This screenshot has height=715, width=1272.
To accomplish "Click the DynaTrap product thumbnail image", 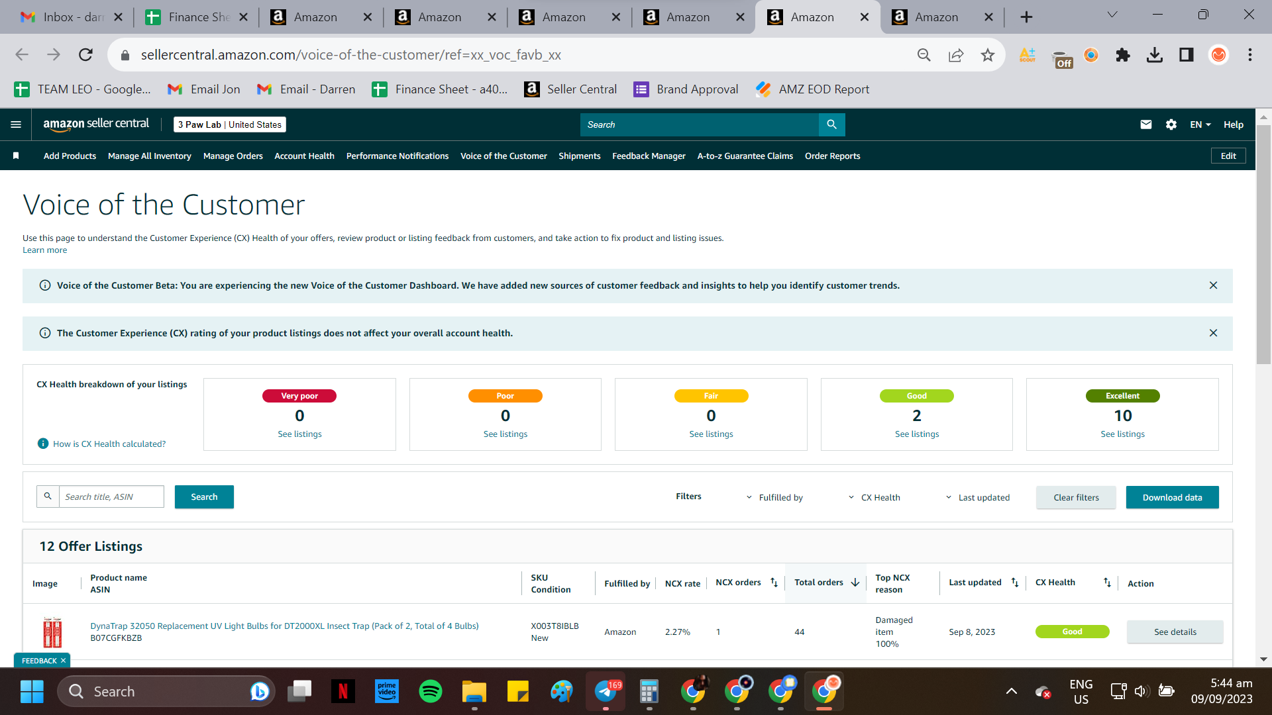I will 52,632.
